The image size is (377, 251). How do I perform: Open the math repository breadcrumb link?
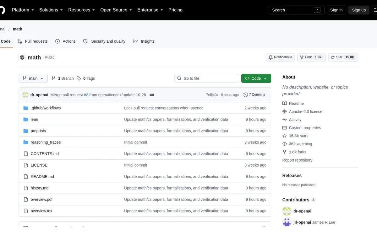[x=18, y=29]
